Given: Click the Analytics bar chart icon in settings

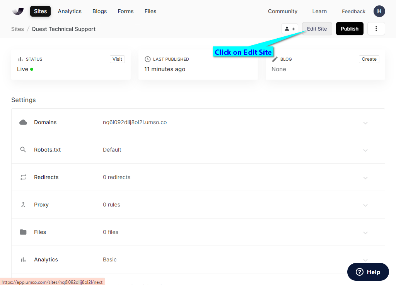Looking at the screenshot, I should coord(23,259).
